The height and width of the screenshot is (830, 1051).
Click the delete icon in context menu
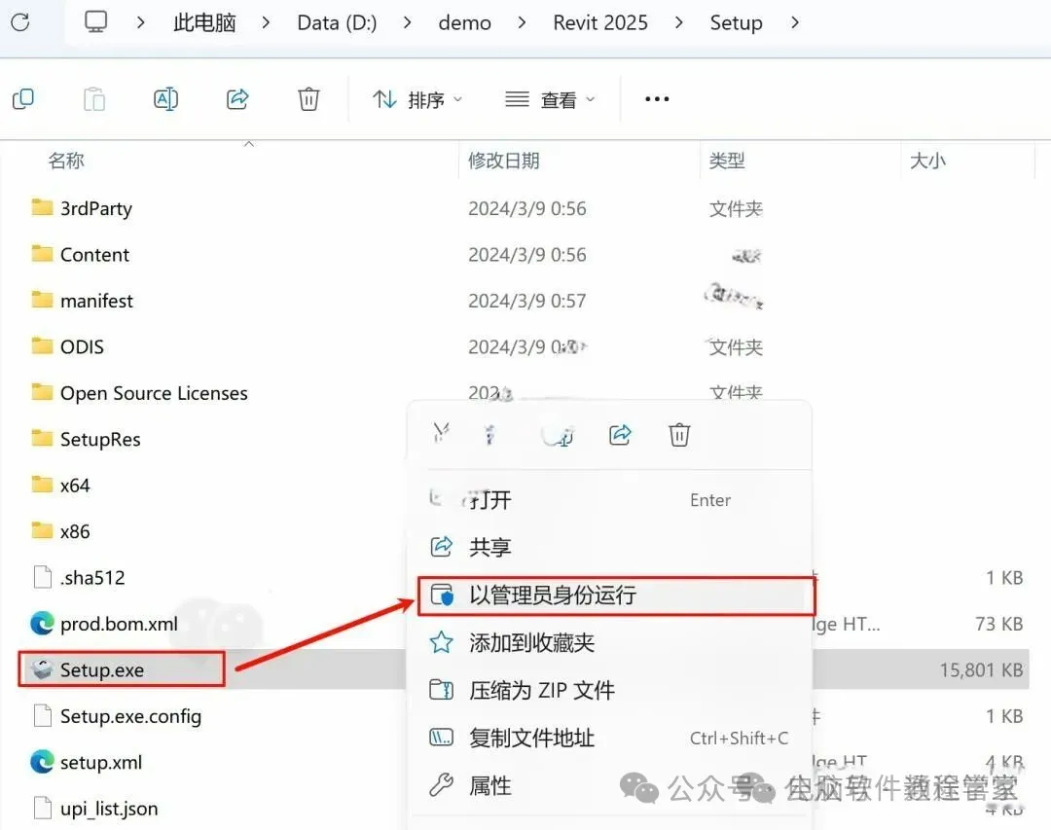click(x=679, y=434)
